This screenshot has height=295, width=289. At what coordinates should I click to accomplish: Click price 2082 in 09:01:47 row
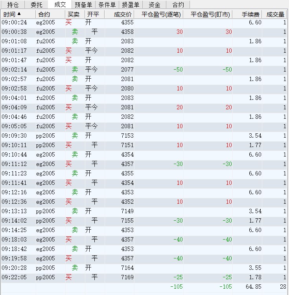tap(127, 60)
